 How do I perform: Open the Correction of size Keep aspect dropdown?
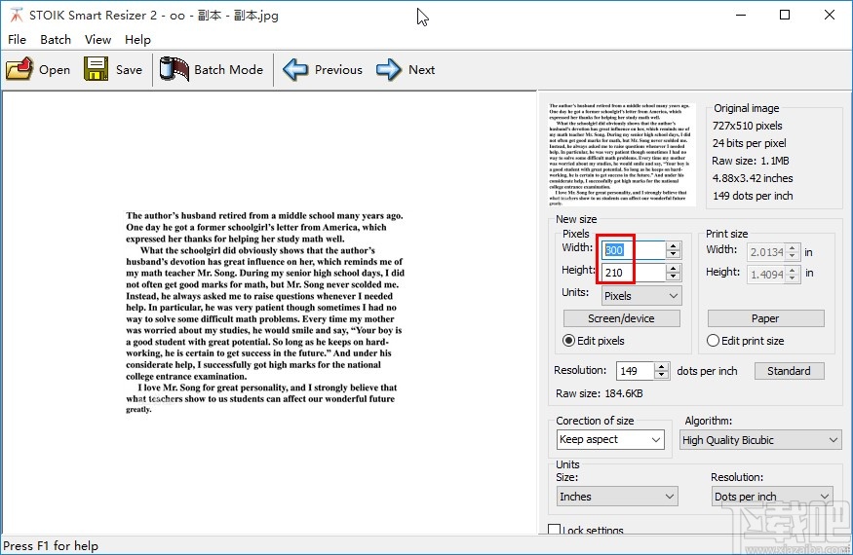coord(610,439)
